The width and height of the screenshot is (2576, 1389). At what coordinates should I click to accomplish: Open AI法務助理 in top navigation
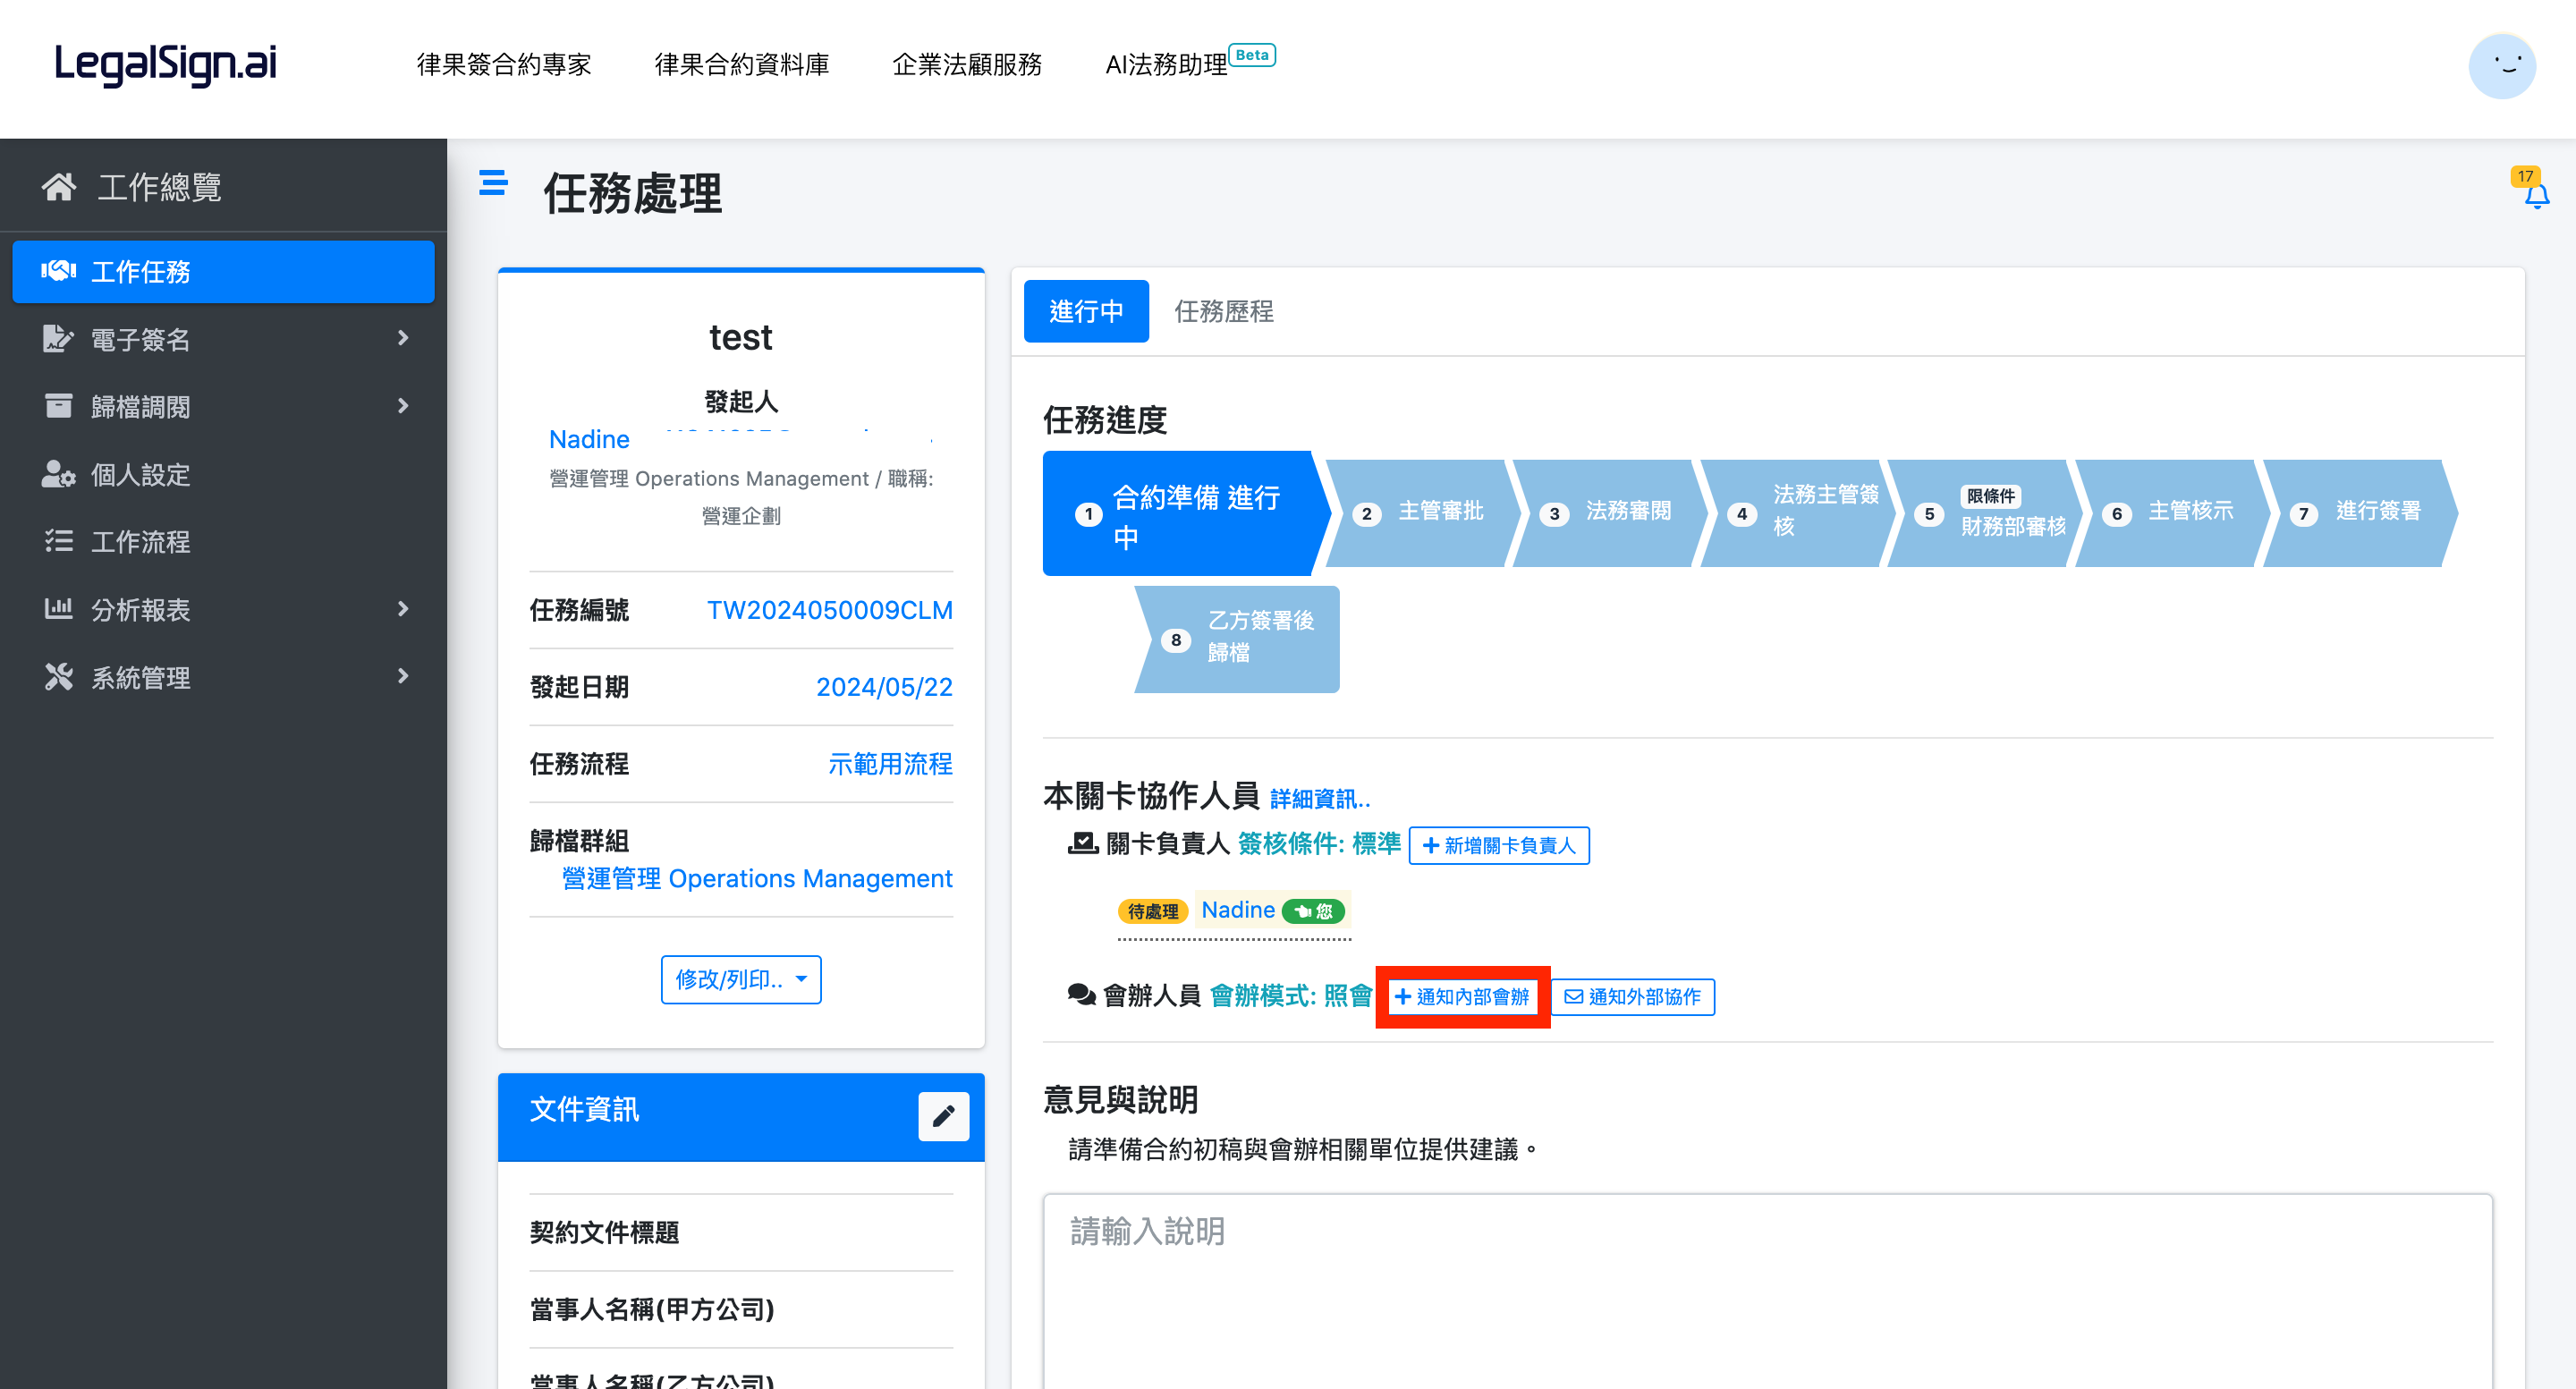pos(1165,65)
